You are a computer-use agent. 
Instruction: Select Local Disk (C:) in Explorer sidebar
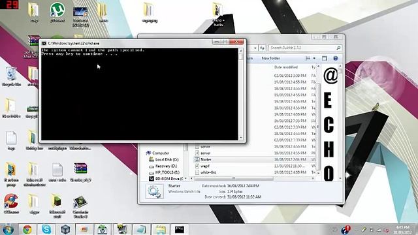[x=164, y=159]
